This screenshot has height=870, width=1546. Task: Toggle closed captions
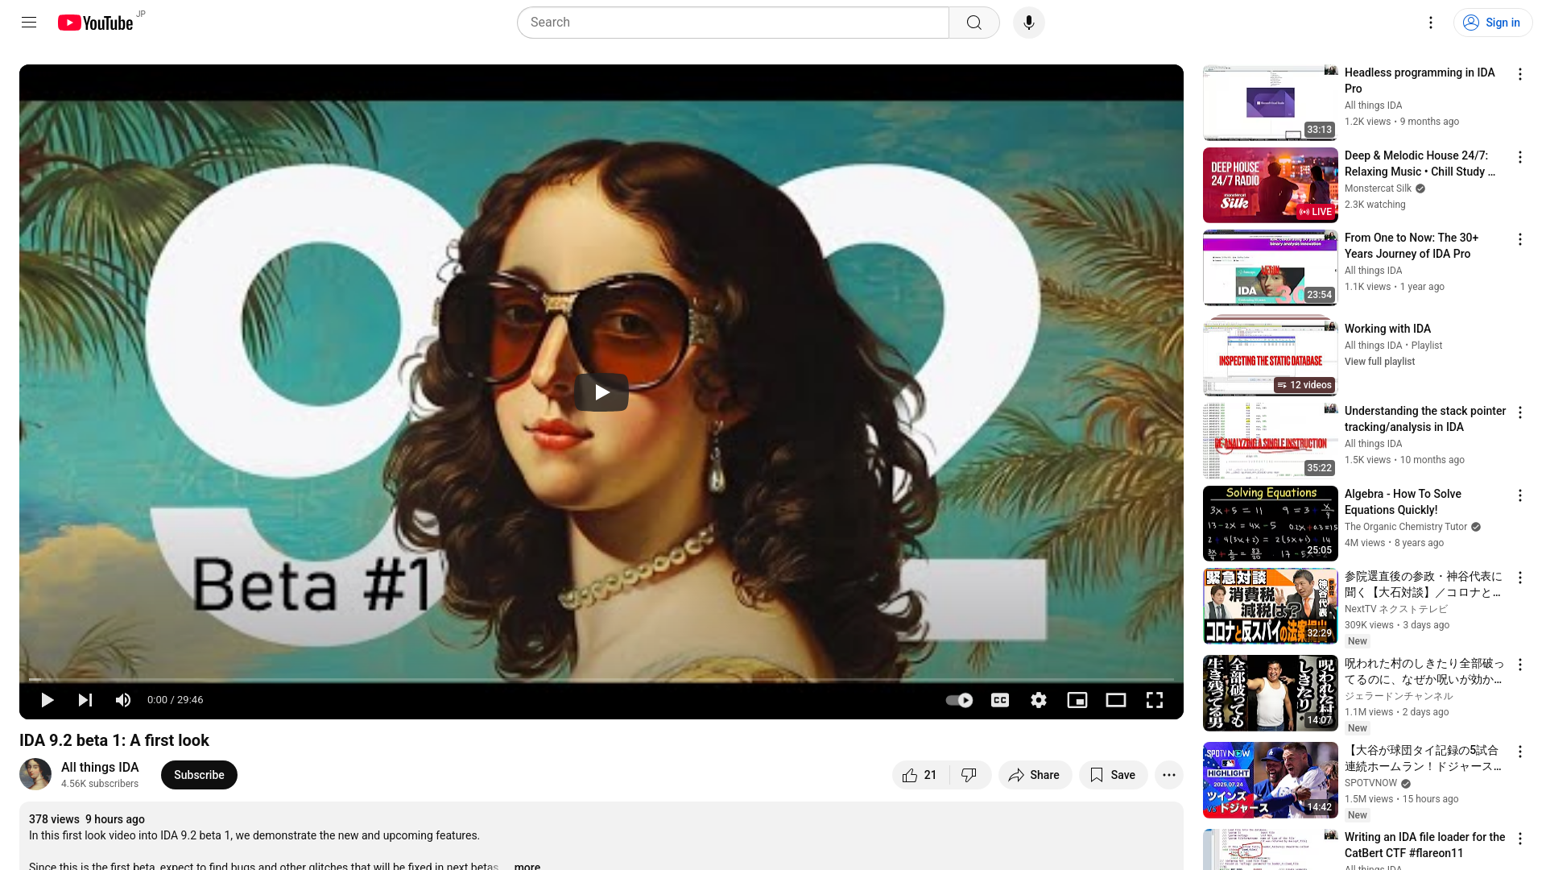[1000, 700]
